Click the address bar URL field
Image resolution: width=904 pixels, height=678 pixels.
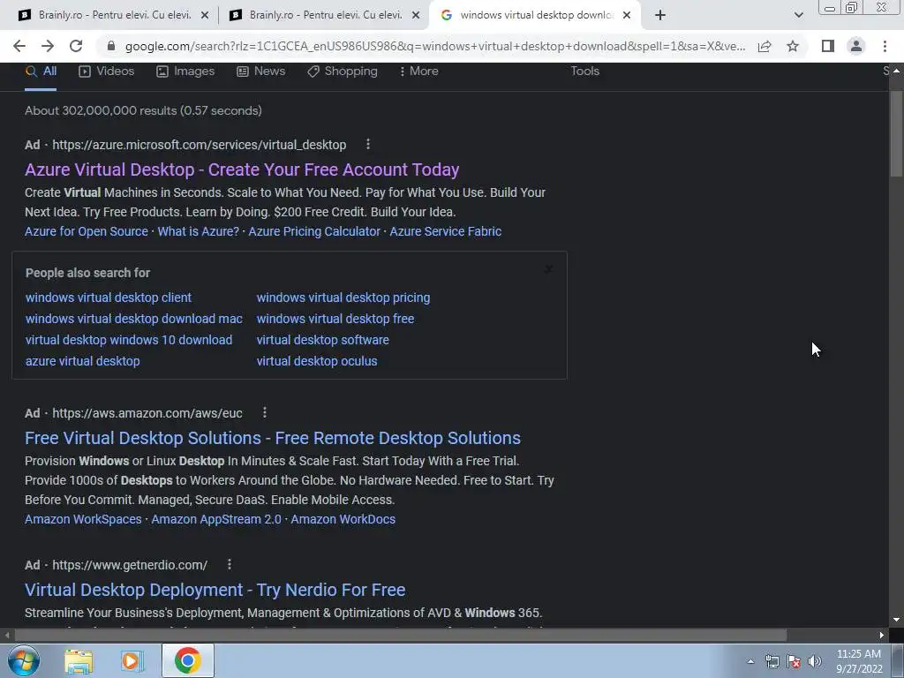point(435,46)
